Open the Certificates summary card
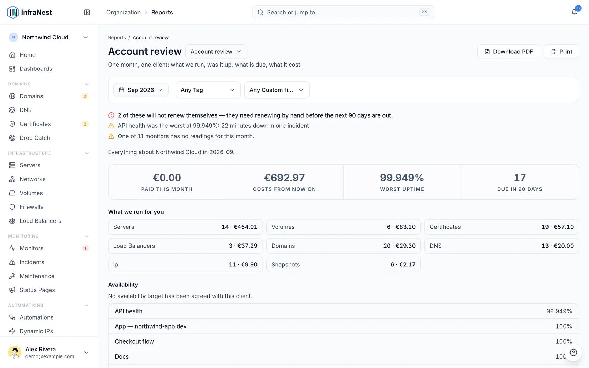 (501, 227)
